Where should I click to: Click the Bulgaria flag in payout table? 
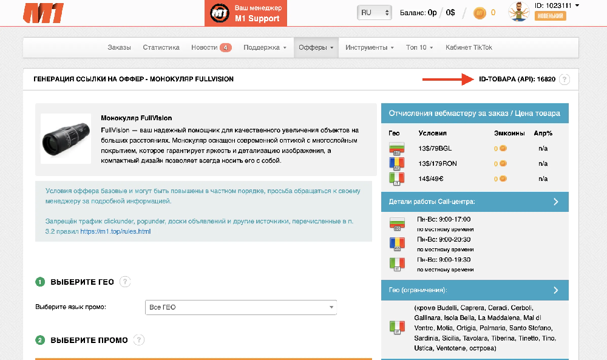[x=397, y=149]
